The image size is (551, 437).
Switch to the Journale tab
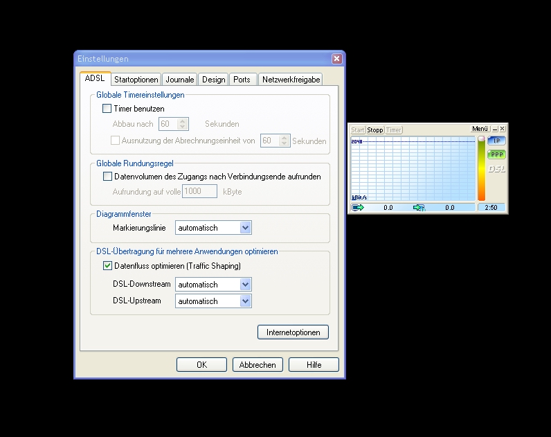tap(179, 80)
